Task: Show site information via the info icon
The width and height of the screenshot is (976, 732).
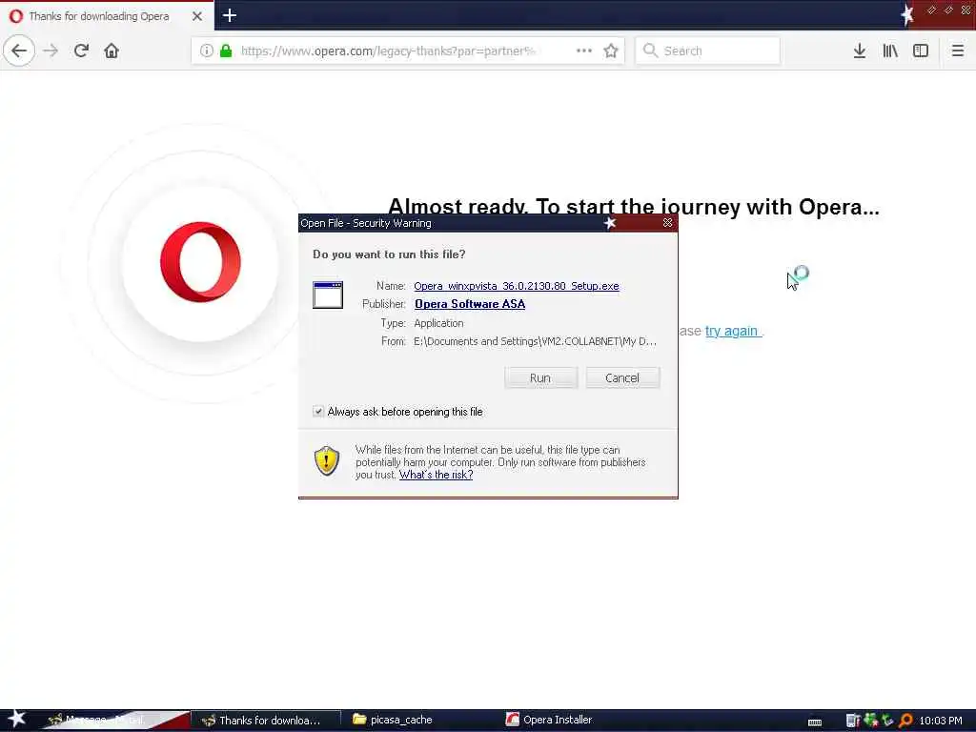Action: [x=207, y=51]
